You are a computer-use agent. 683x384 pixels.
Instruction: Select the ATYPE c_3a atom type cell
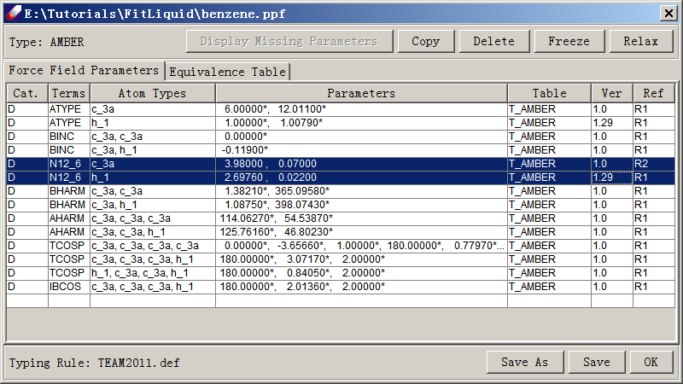[x=153, y=109]
